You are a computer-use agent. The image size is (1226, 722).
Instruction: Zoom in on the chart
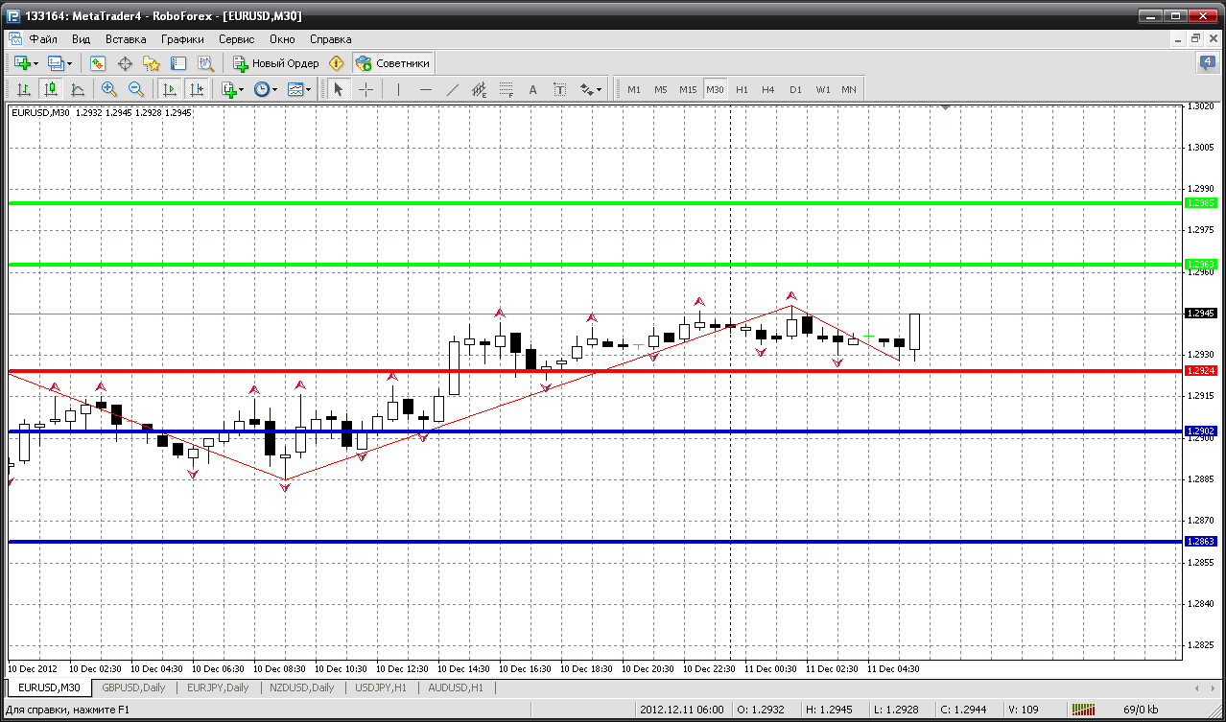(109, 89)
